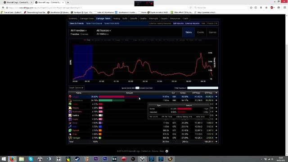Sort table by Active column header

point(183,93)
